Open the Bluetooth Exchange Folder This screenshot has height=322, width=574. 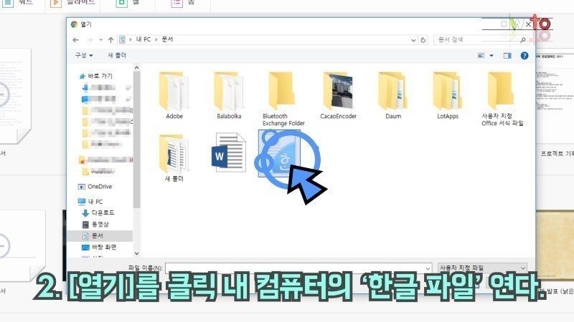(x=283, y=99)
